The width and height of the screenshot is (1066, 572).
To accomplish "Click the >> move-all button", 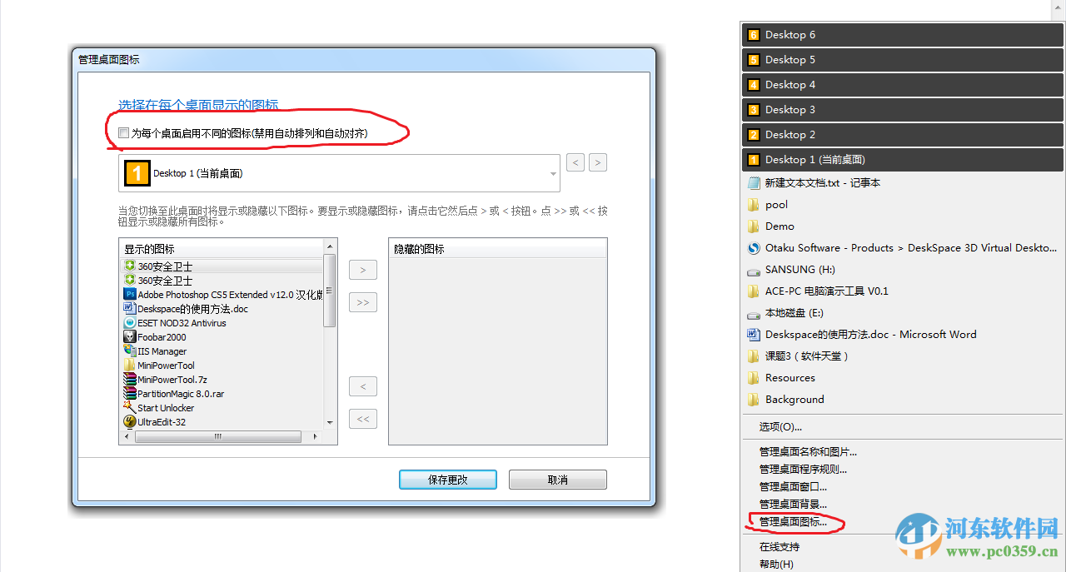I will pos(362,302).
